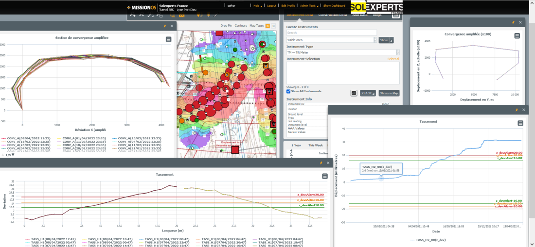Open chart menu in bottom Tassement Longueur panel
The width and height of the screenshot is (535, 247).
pyautogui.click(x=324, y=176)
